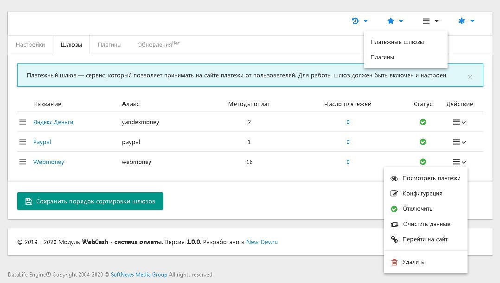This screenshot has height=283, width=500.
Task: Dismiss the payment gateway info banner
Action: (x=470, y=77)
